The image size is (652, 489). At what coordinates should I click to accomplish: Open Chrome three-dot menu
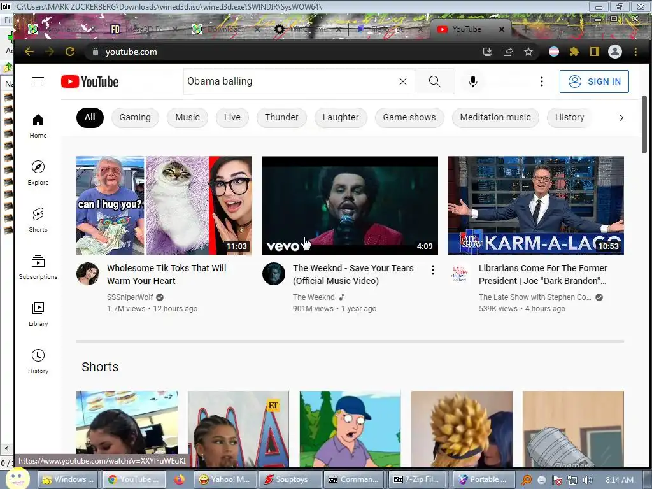(x=635, y=52)
